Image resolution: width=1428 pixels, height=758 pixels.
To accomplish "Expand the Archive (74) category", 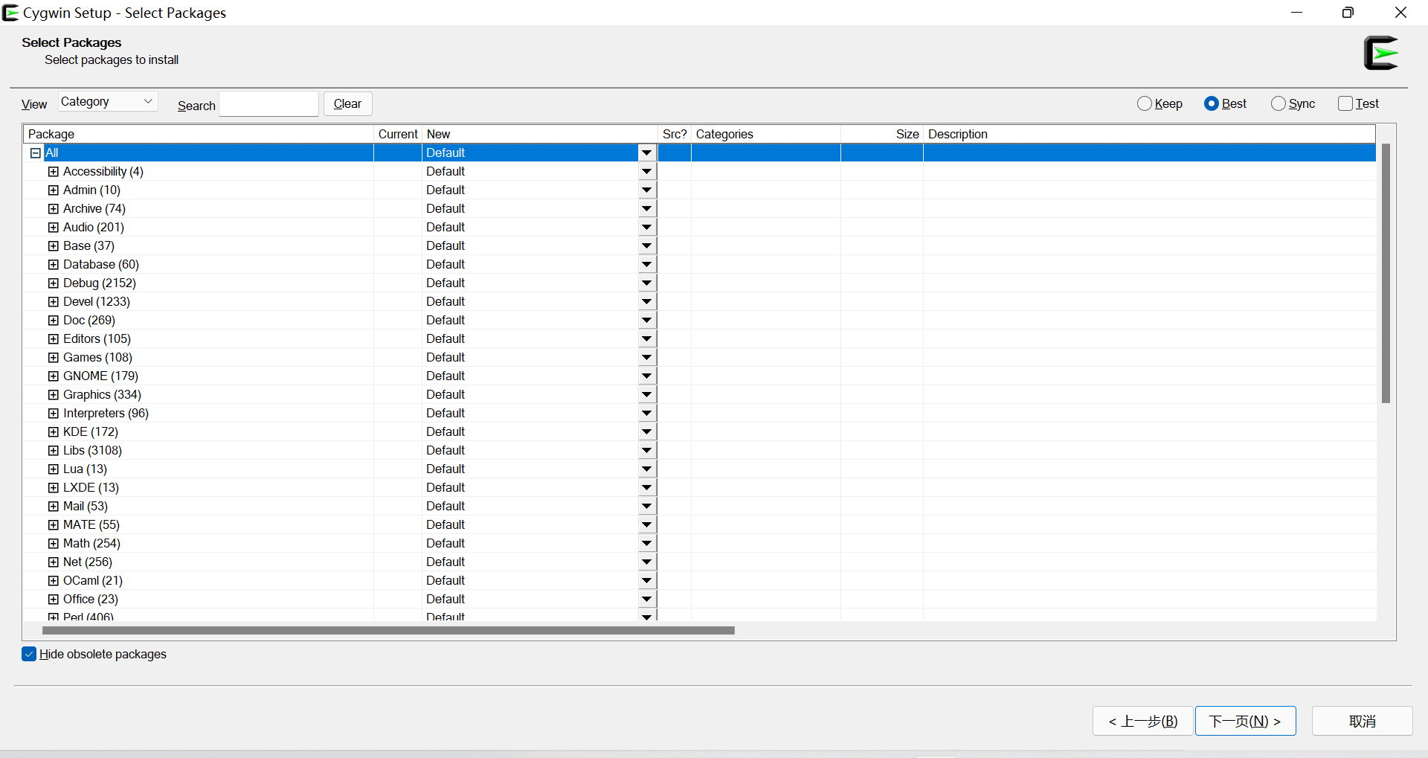I will [x=54, y=209].
